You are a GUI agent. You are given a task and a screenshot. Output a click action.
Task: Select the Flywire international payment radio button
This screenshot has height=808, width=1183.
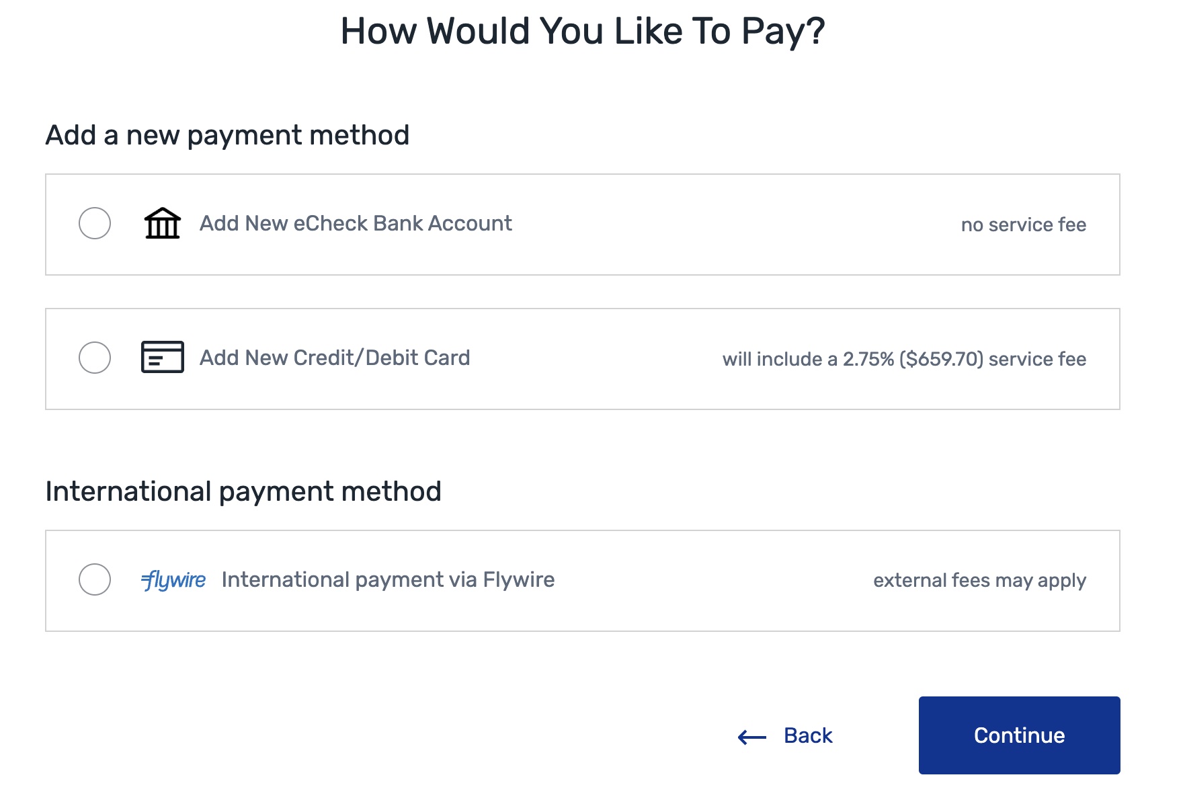click(95, 579)
